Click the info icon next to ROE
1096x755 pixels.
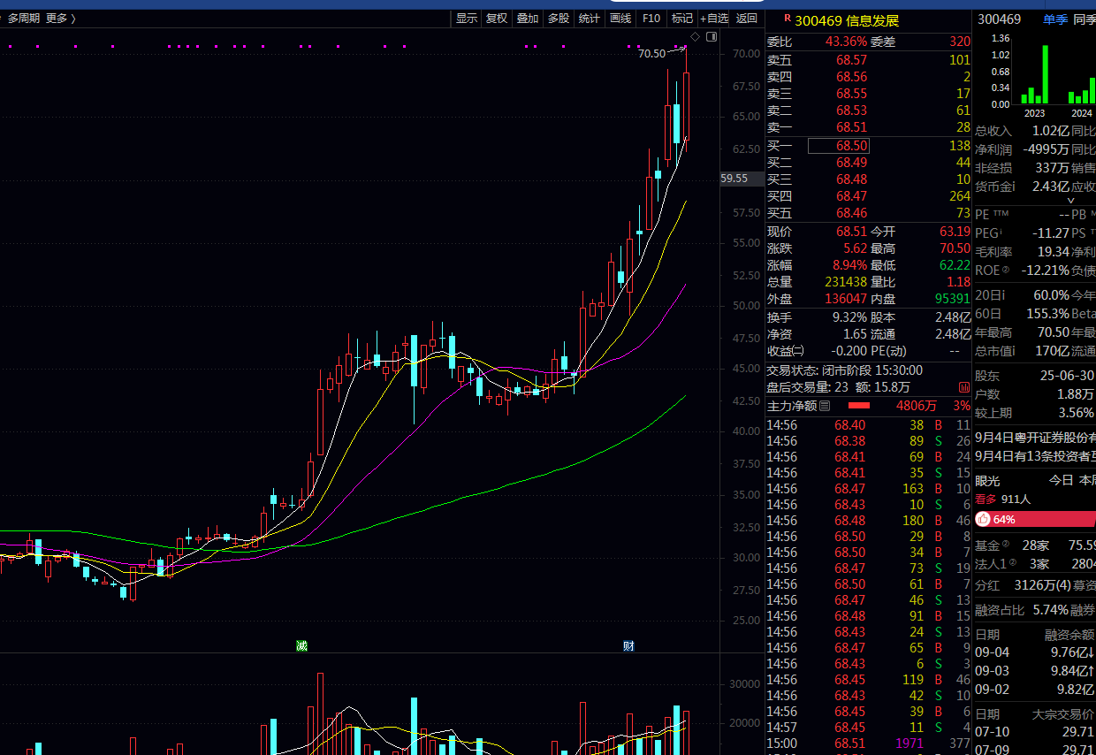(x=1005, y=270)
